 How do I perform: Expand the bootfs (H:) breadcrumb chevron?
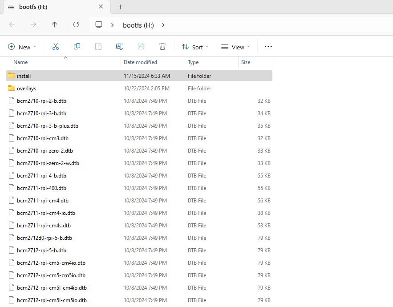click(163, 25)
